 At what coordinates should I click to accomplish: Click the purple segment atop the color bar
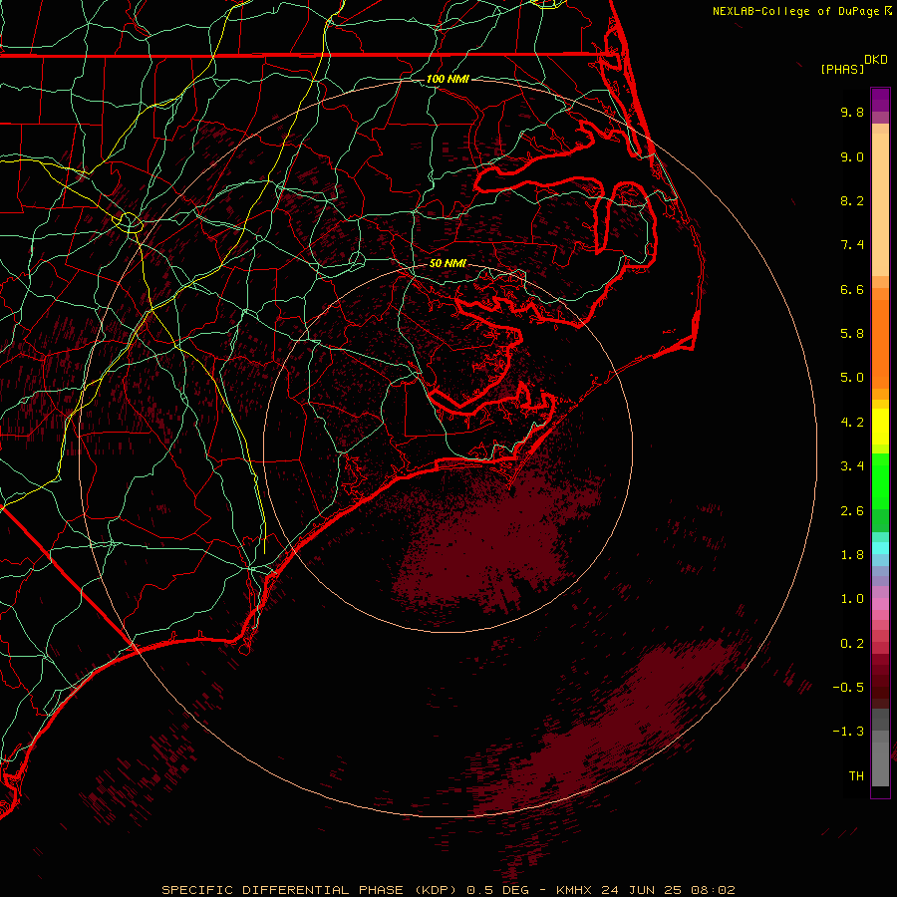[880, 100]
